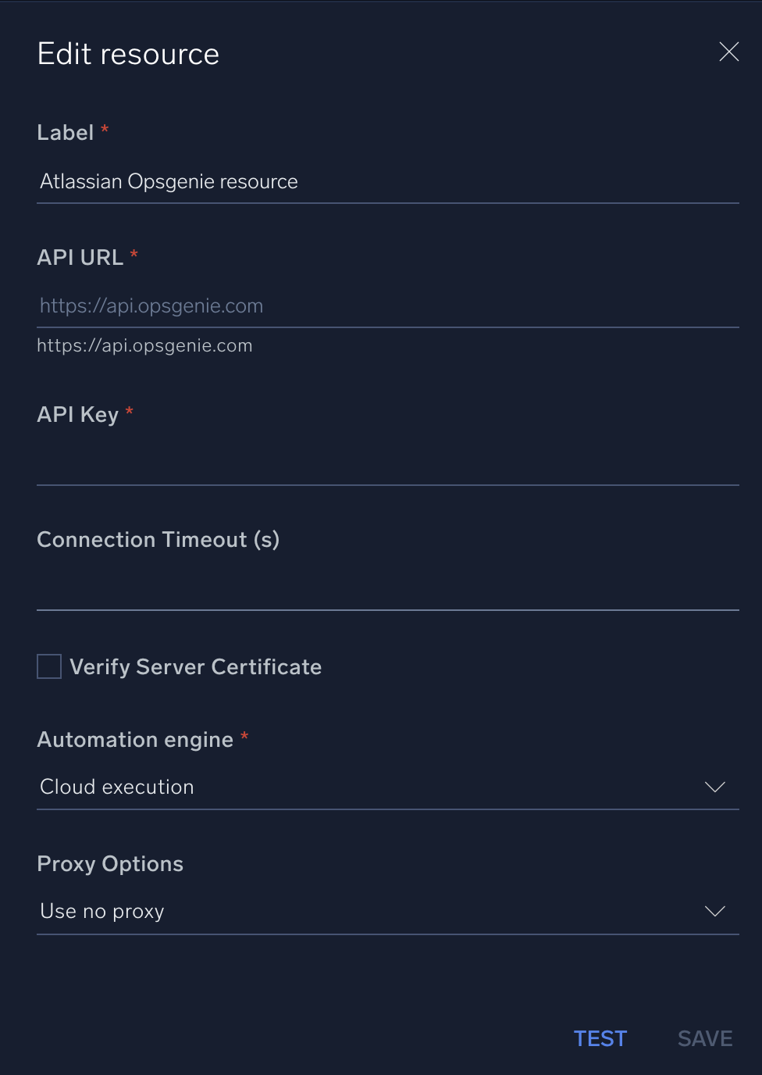Screen dimensions: 762x1075
Task: Click the TEST button
Action: tap(600, 1038)
